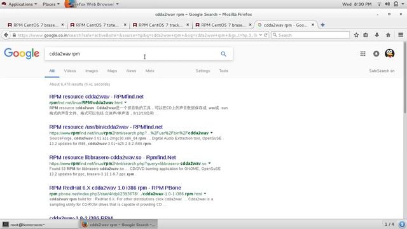Click the Google search query field
This screenshot has height=229, width=407.
pyautogui.click(x=132, y=53)
